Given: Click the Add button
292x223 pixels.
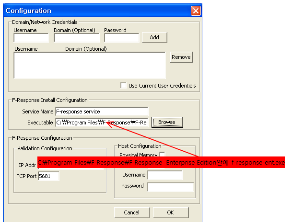Looking at the screenshot, I should [x=154, y=37].
